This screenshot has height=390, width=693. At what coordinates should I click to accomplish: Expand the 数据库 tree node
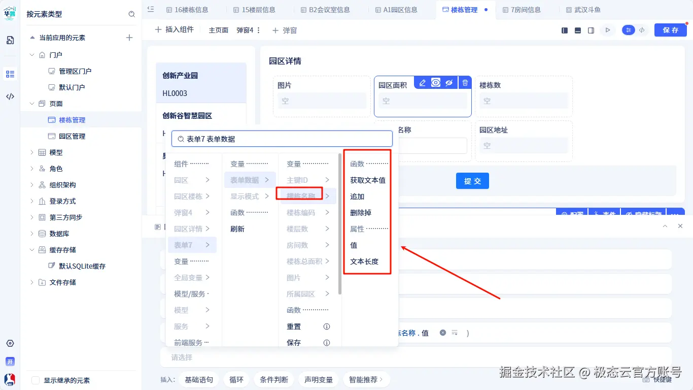tap(32, 234)
